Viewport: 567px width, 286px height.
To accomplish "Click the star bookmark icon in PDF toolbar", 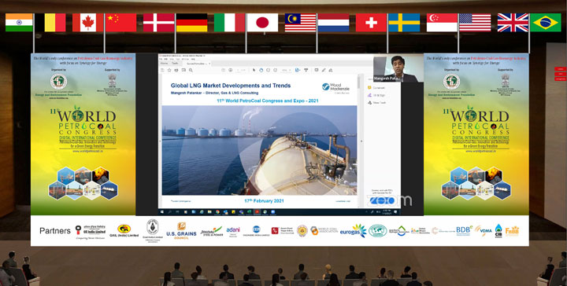I will (169, 71).
